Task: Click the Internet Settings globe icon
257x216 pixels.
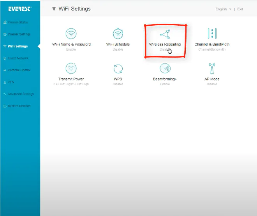Action: click(x=5, y=34)
